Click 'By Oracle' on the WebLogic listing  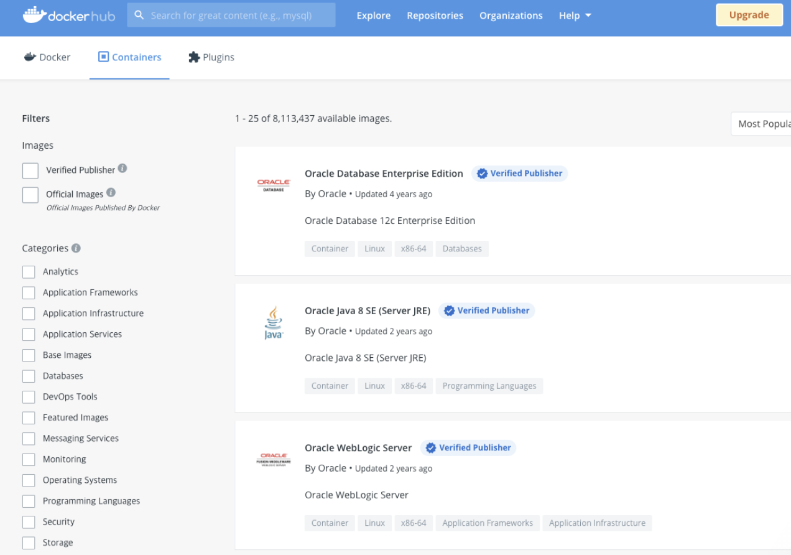pos(325,468)
